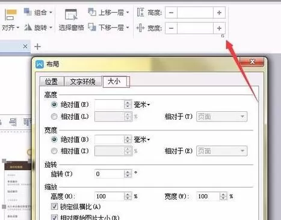Click the Rotate (旋转) icon
281x220 pixels.
tap(28, 27)
